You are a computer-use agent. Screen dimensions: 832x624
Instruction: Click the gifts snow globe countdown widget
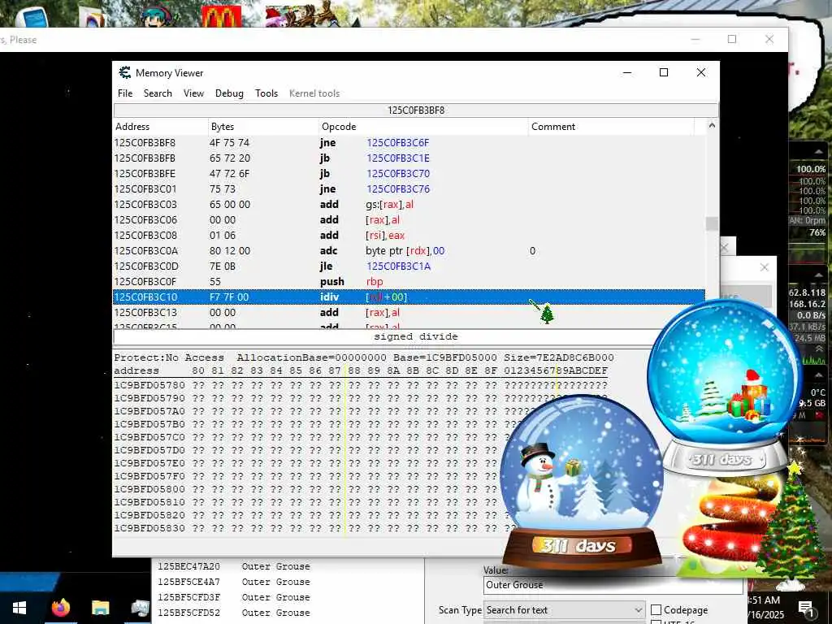(x=724, y=388)
